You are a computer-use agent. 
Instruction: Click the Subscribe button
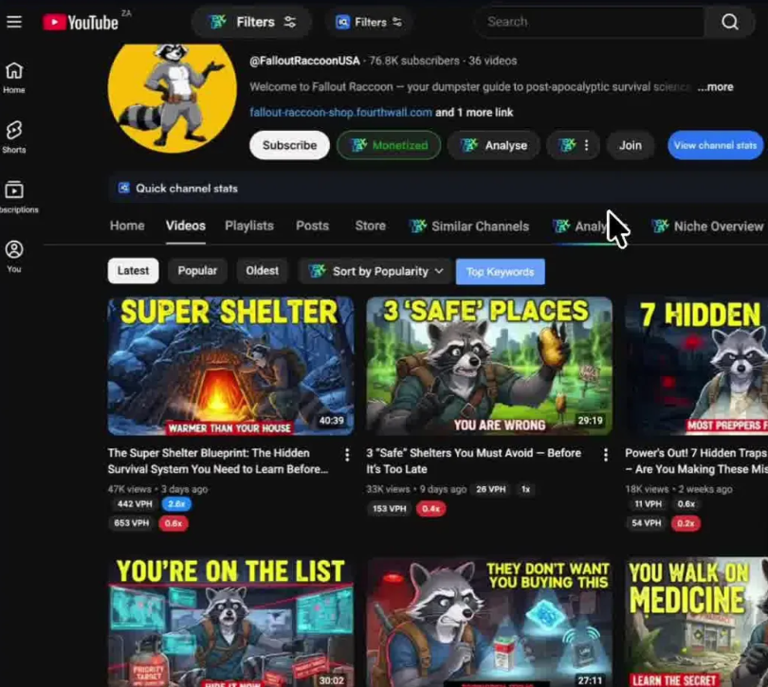289,146
